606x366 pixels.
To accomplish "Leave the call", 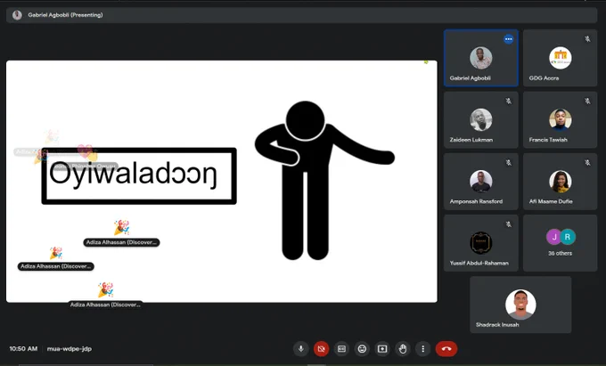I will tap(446, 349).
